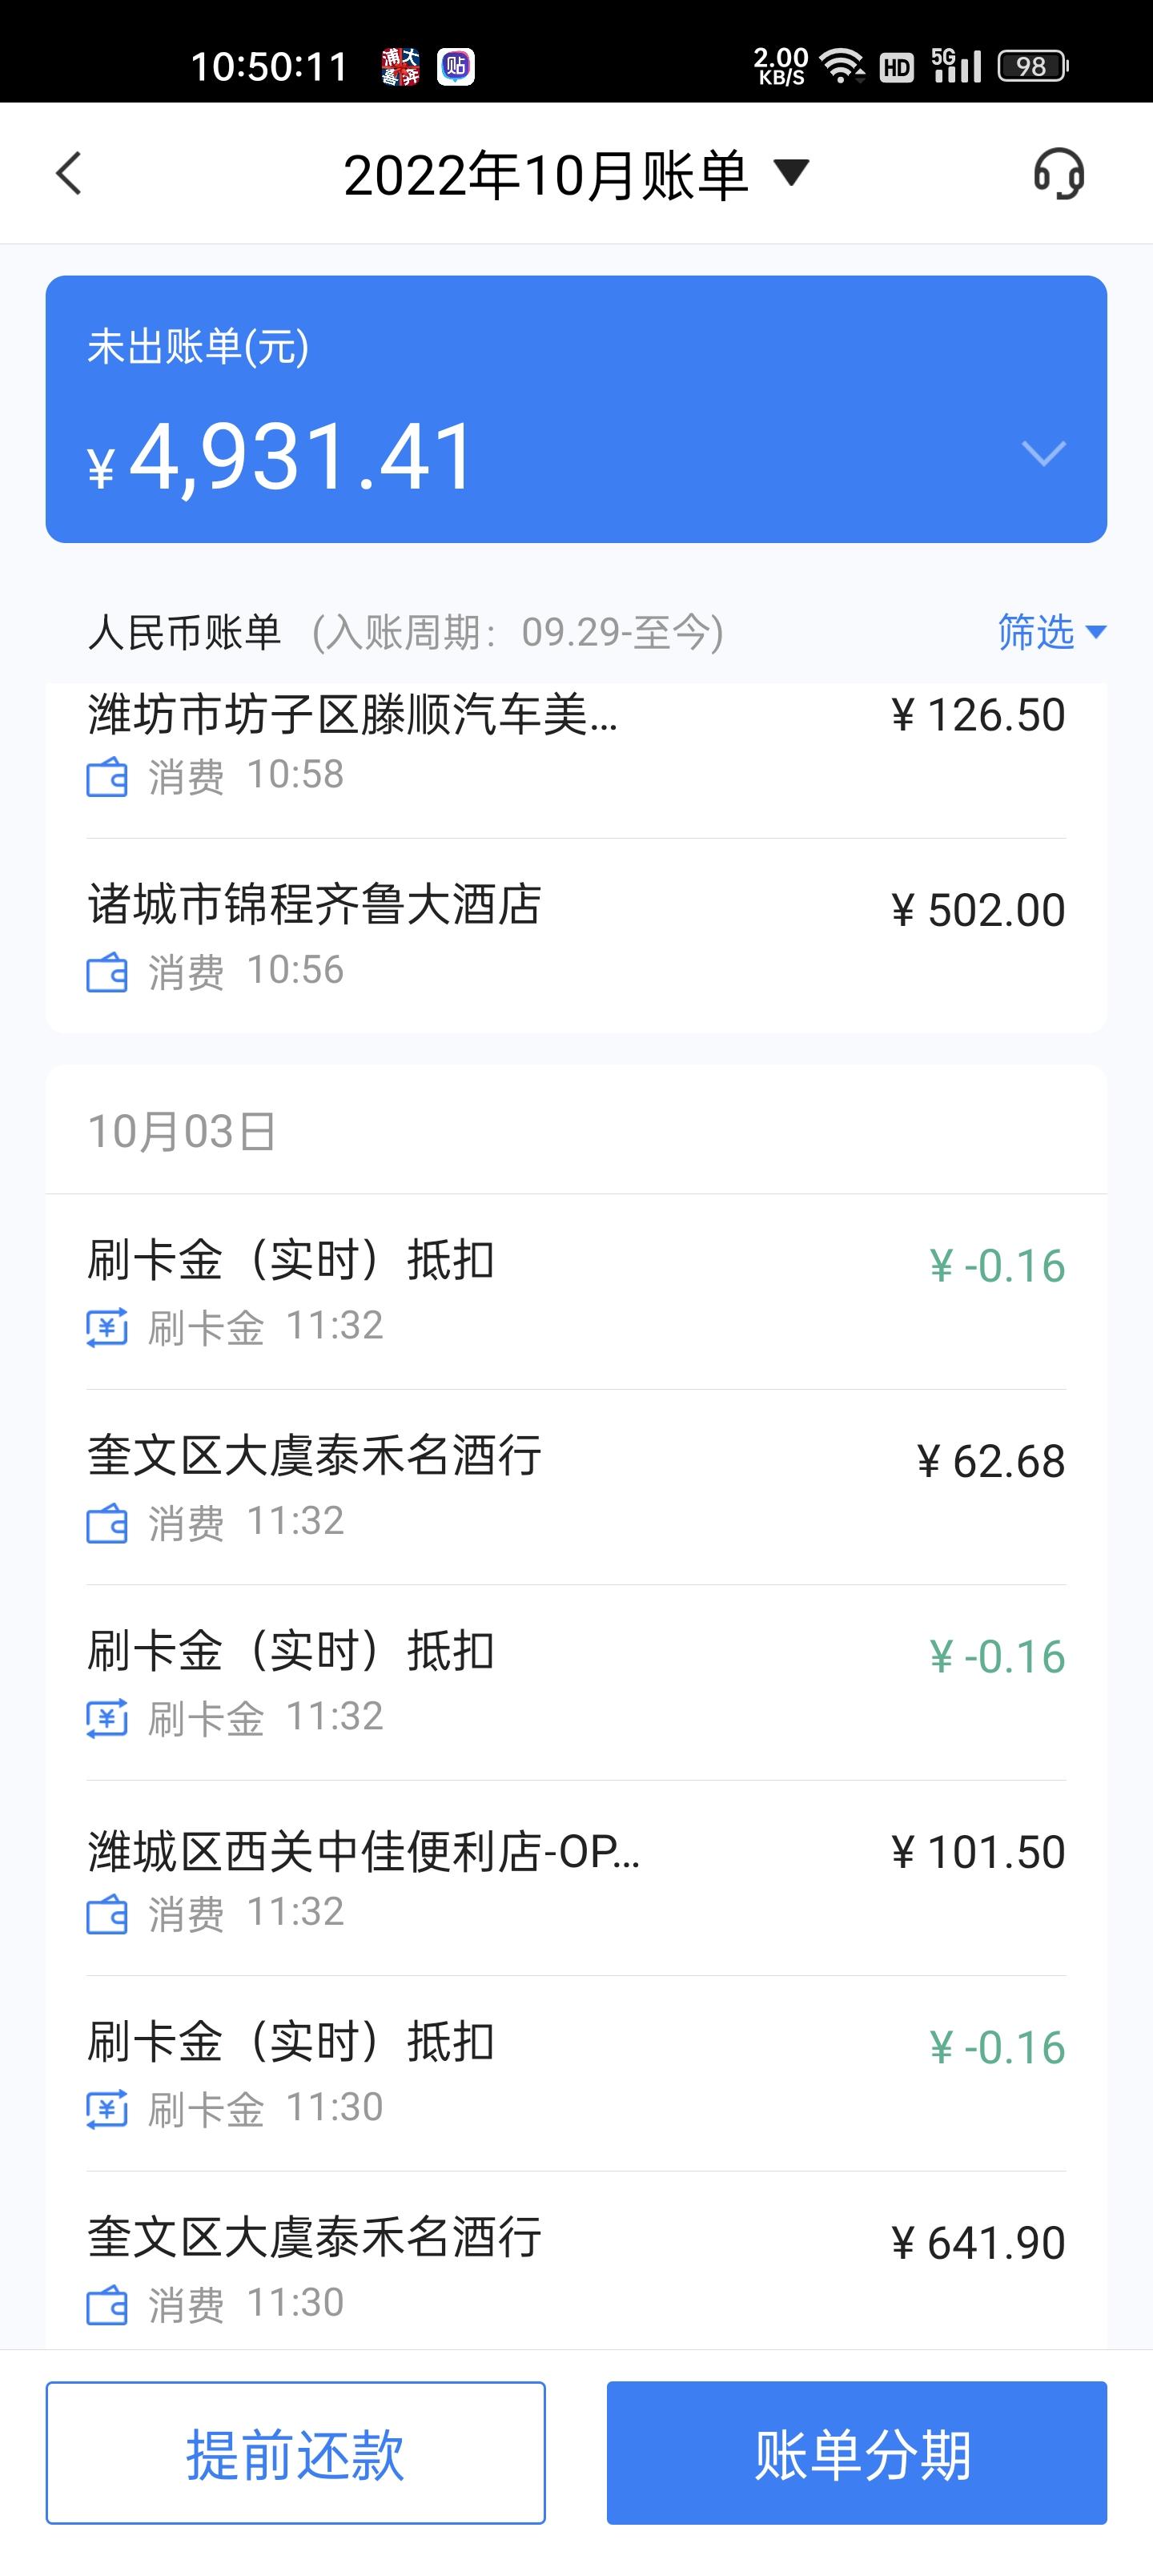Viewport: 1153px width, 2576px height.
Task: Click the 提前还款 button
Action: (296, 2452)
